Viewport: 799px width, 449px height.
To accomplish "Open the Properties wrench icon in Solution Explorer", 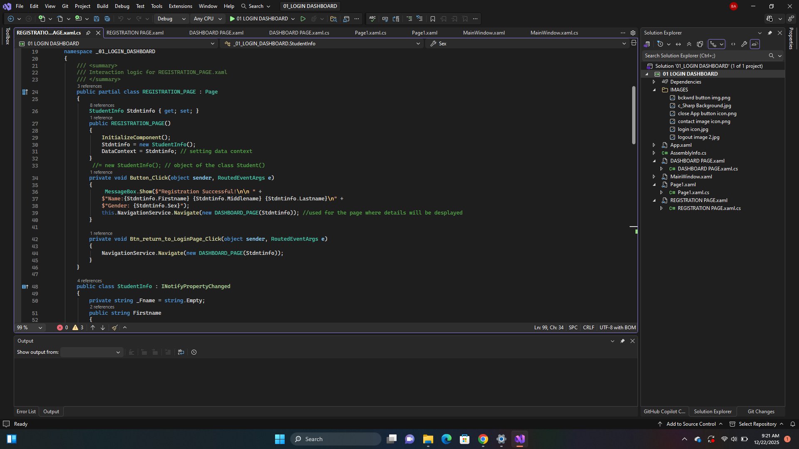I will tap(744, 44).
